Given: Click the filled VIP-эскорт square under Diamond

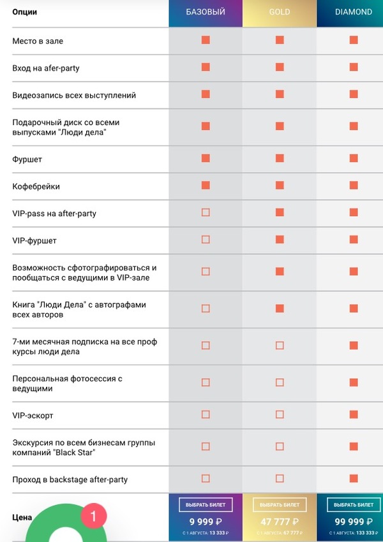Looking at the screenshot, I should tap(354, 414).
